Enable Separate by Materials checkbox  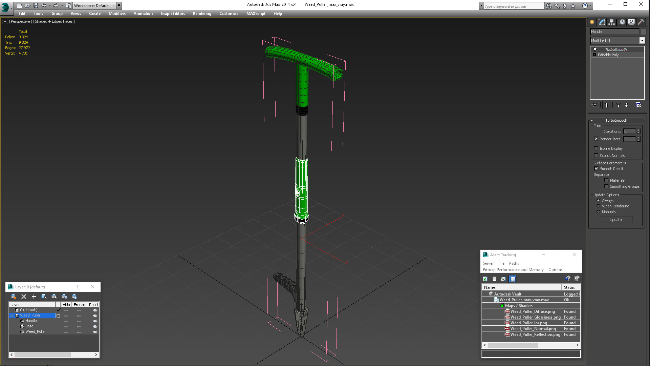click(607, 180)
